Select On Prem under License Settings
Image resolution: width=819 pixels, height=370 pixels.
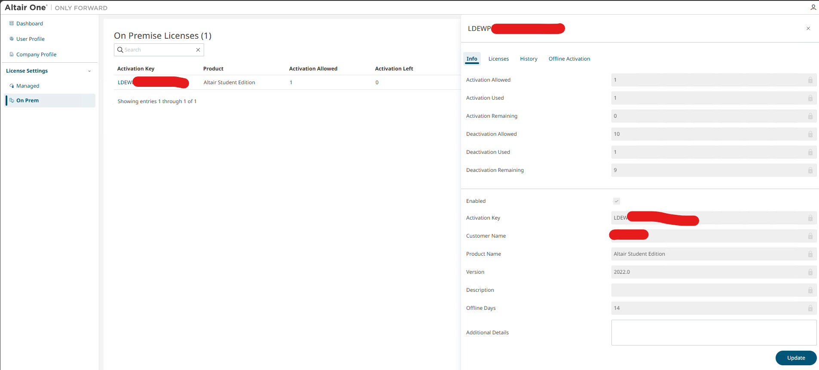(x=50, y=101)
